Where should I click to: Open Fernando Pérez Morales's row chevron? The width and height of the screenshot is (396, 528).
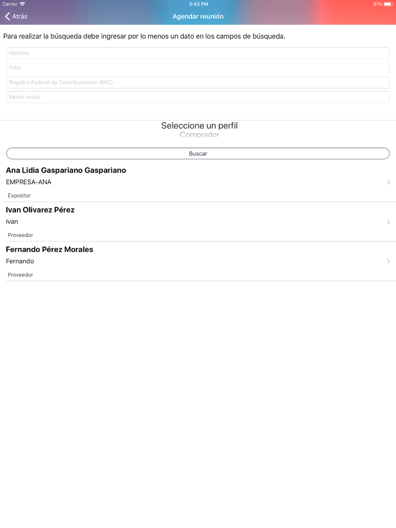point(388,261)
